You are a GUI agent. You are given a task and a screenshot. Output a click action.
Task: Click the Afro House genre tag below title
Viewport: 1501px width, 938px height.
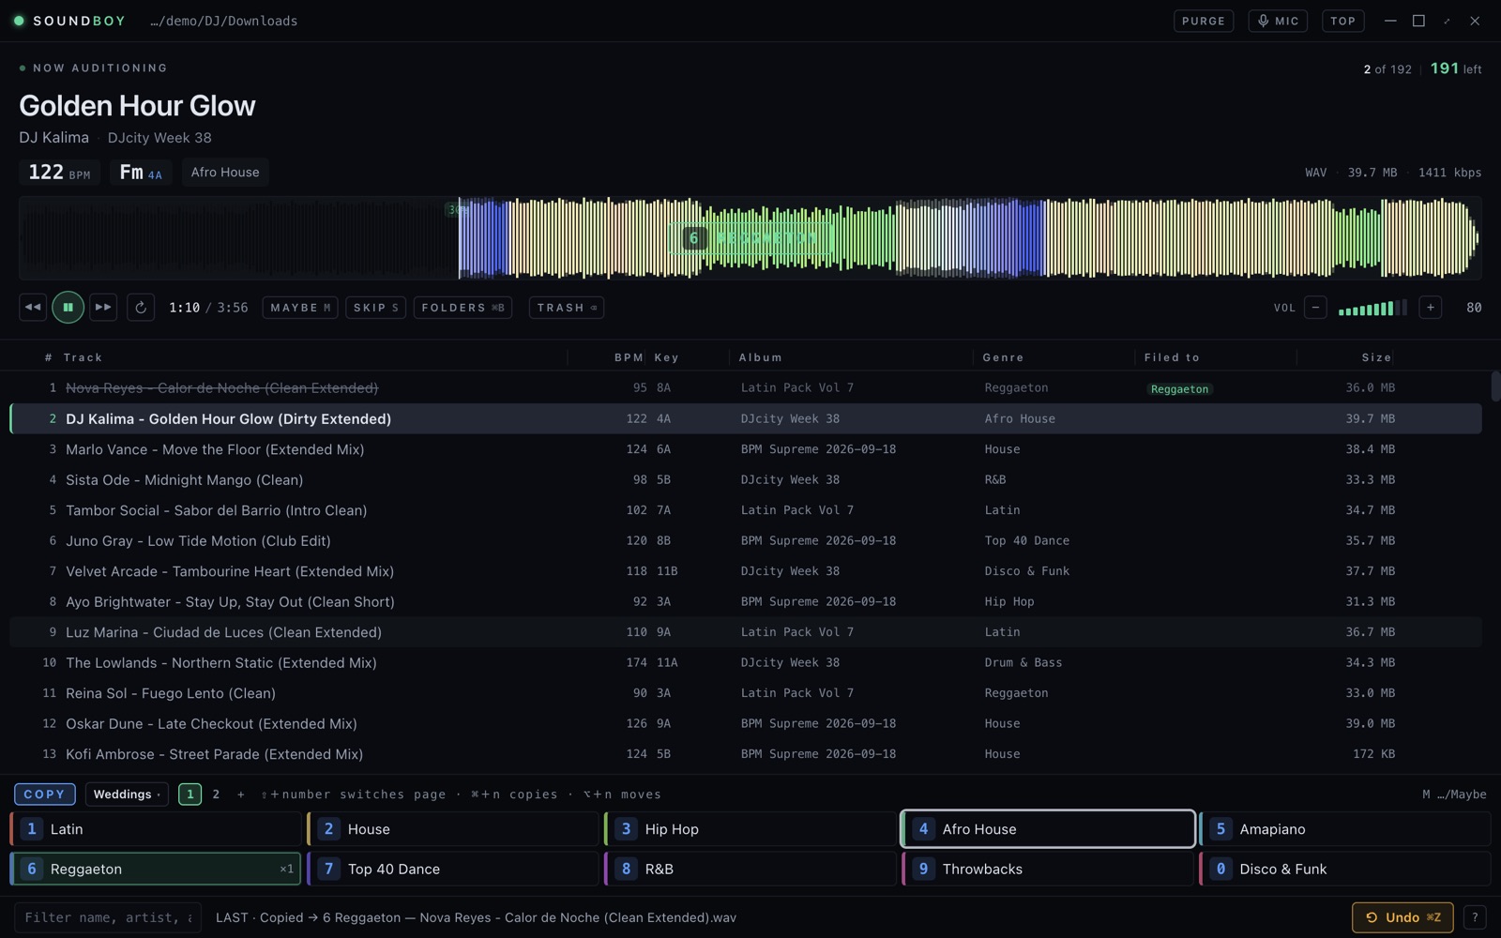(x=225, y=173)
